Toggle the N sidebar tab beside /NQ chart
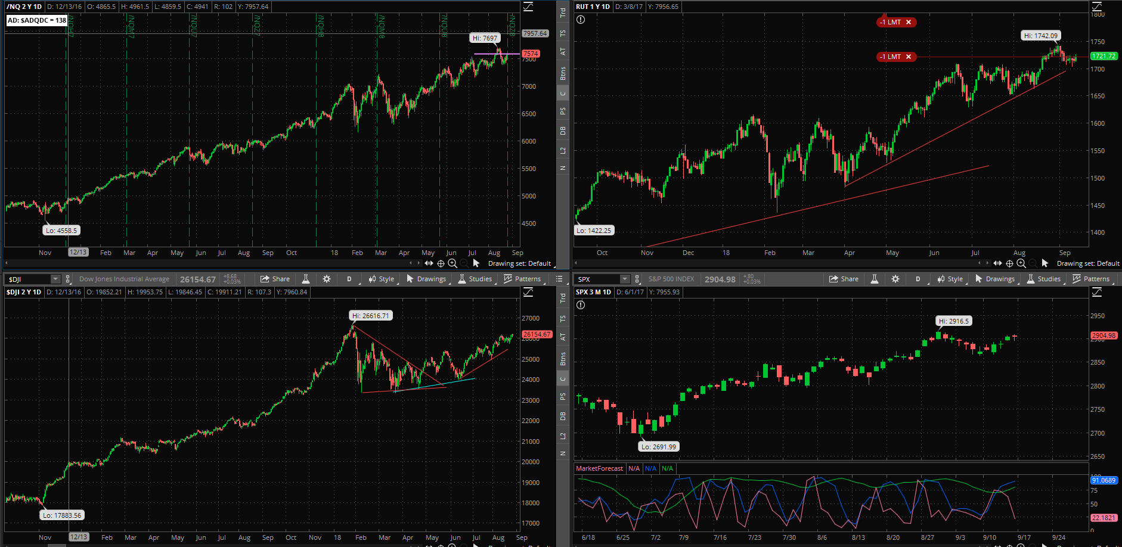Image resolution: width=1122 pixels, height=547 pixels. (563, 168)
